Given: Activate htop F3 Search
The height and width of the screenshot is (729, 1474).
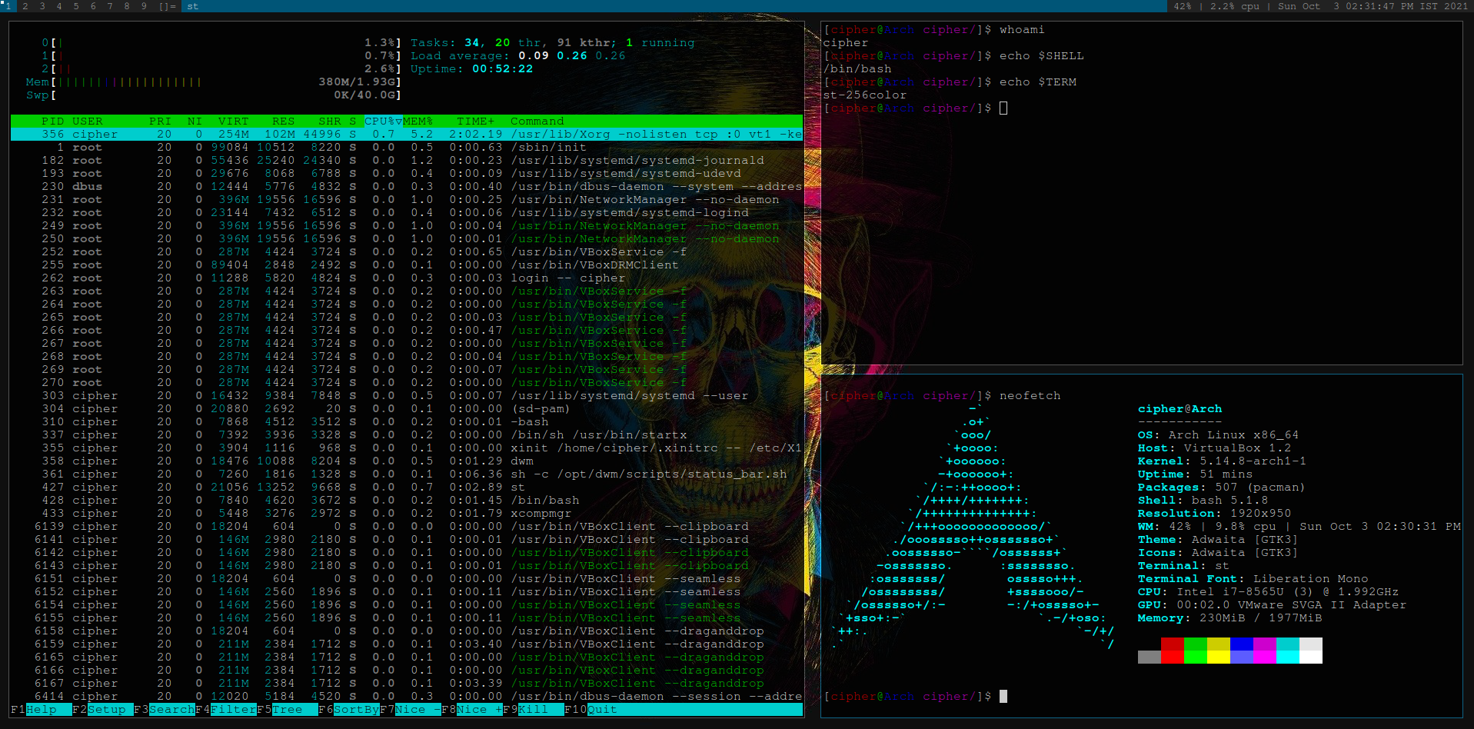Looking at the screenshot, I should coord(165,710).
